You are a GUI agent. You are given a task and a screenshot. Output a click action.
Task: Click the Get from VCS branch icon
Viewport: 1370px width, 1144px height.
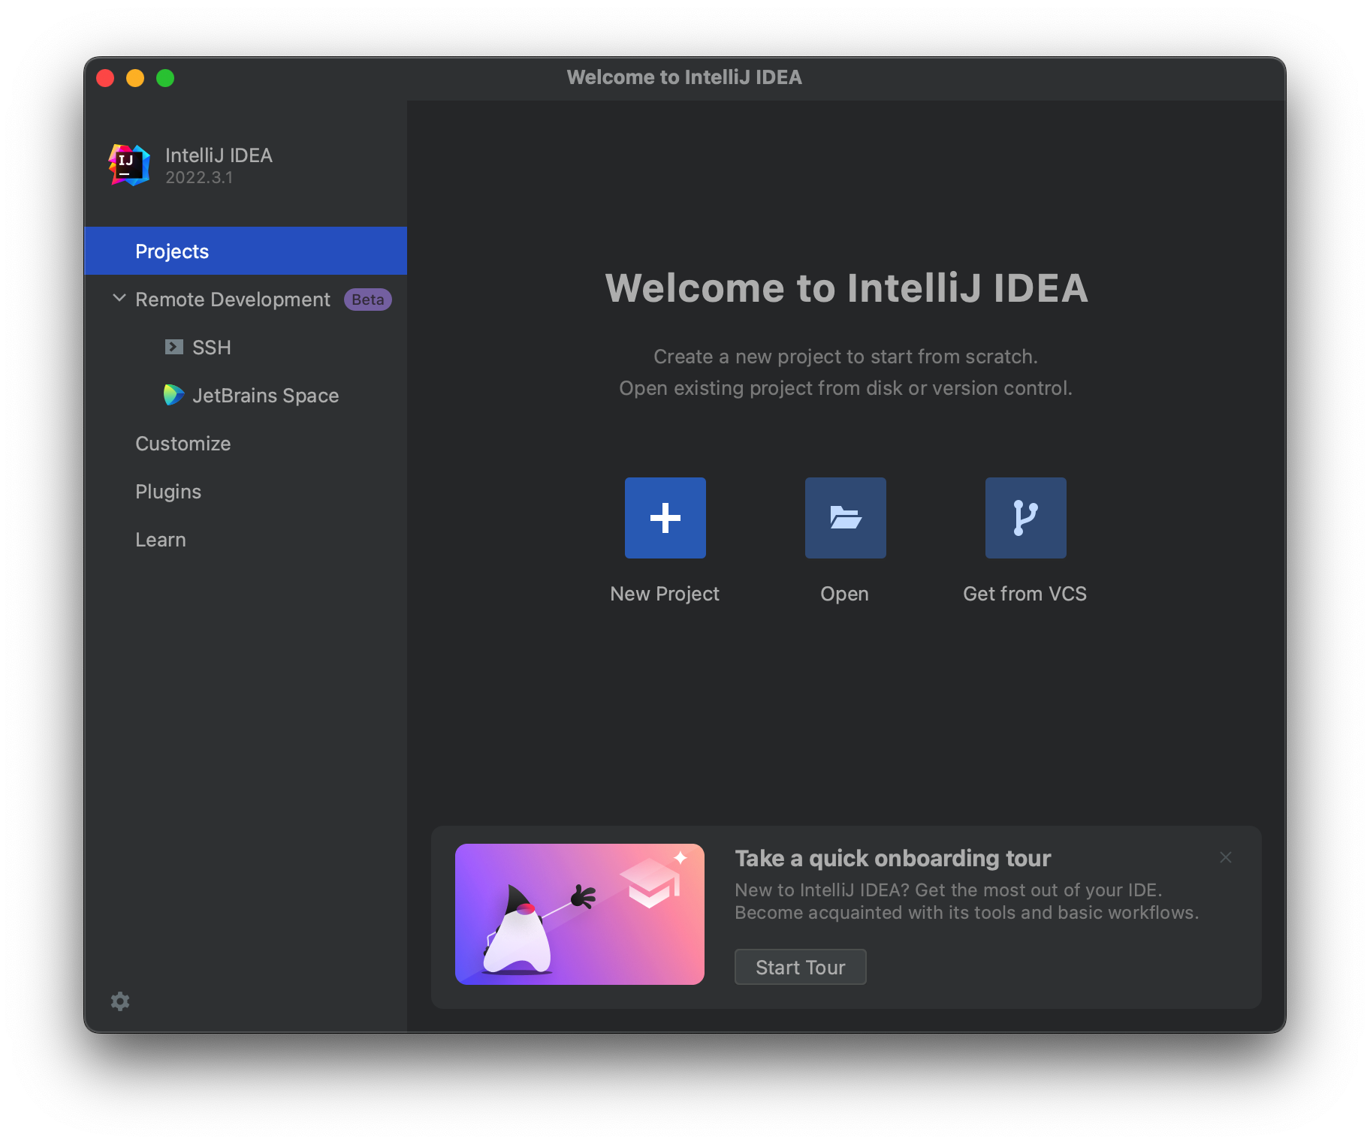(1025, 518)
